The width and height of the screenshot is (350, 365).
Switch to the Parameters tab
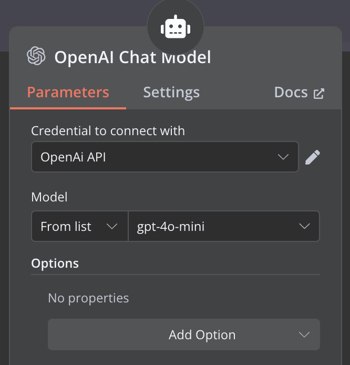coord(68,93)
